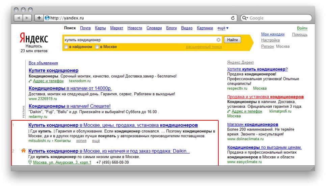Click the redarmy.ru URL text

point(38,117)
